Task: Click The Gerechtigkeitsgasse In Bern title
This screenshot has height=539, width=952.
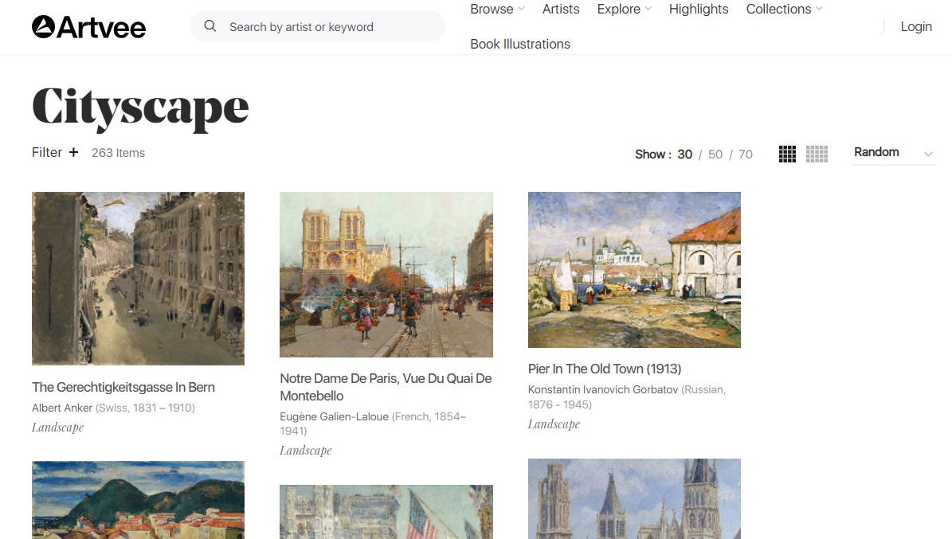Action: point(123,387)
